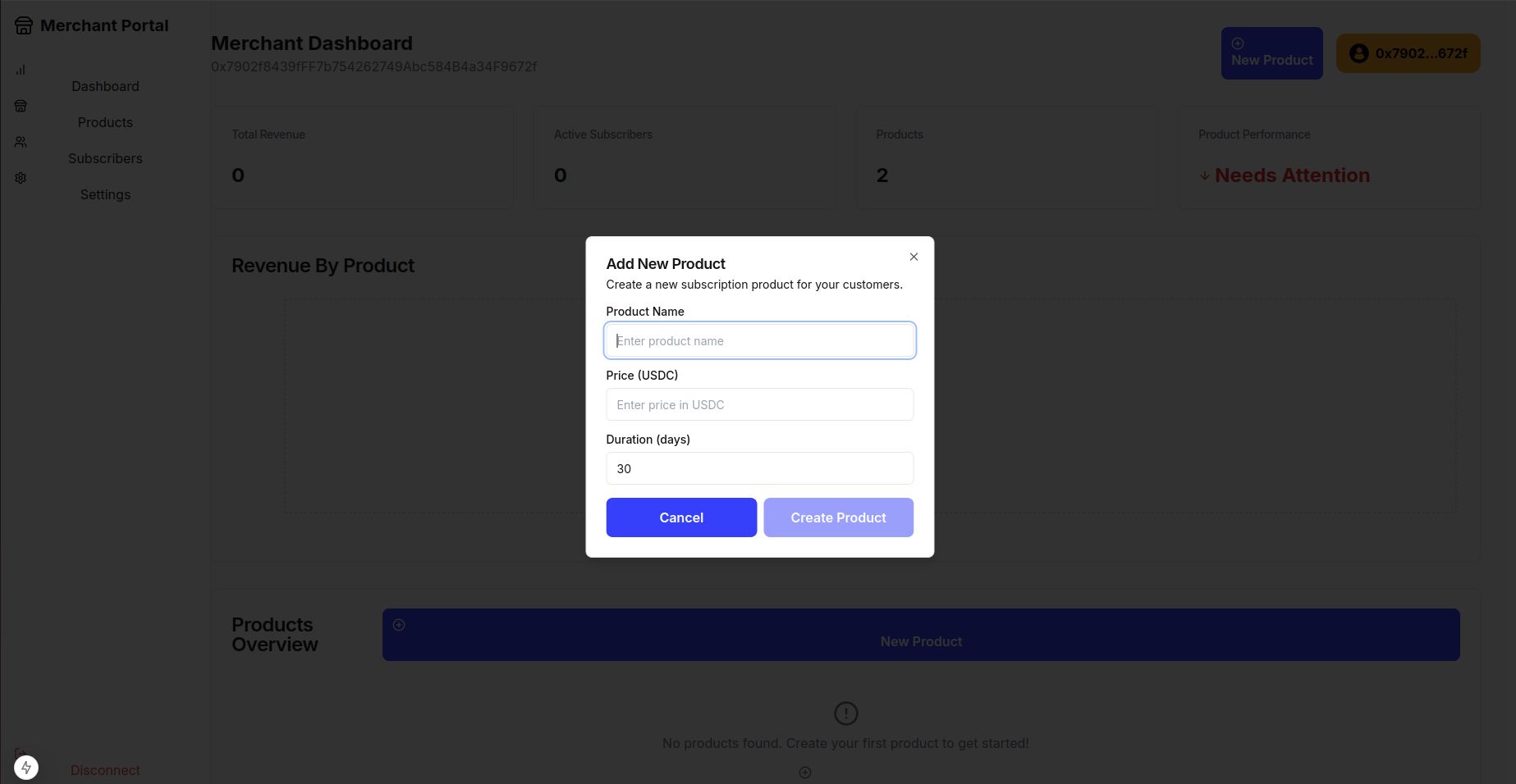Click the Total Revenue card label
1516x784 pixels.
point(268,134)
